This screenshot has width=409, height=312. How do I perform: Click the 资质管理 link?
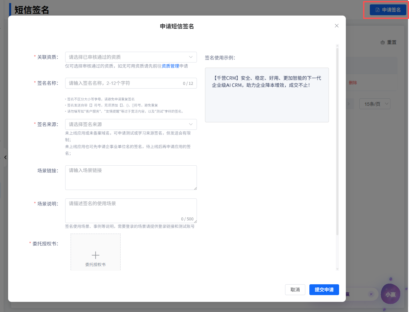click(x=170, y=66)
